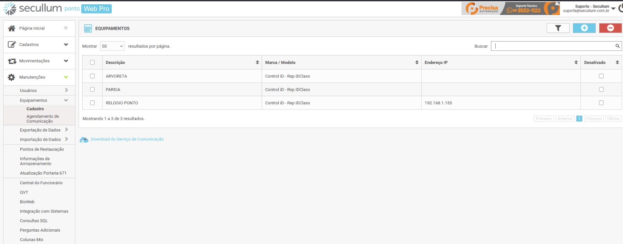Screen dimensions: 623x244
Task: Sort by Descrição column arrows
Action: coord(257,62)
